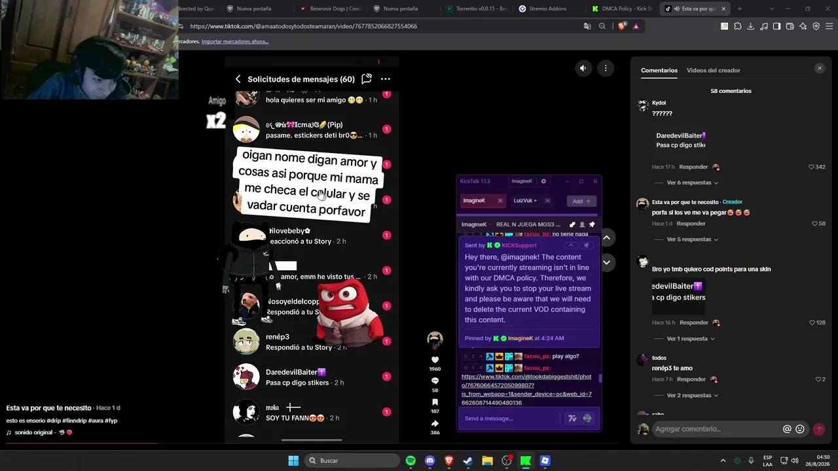Open Discord from the taskbar

coord(429,461)
